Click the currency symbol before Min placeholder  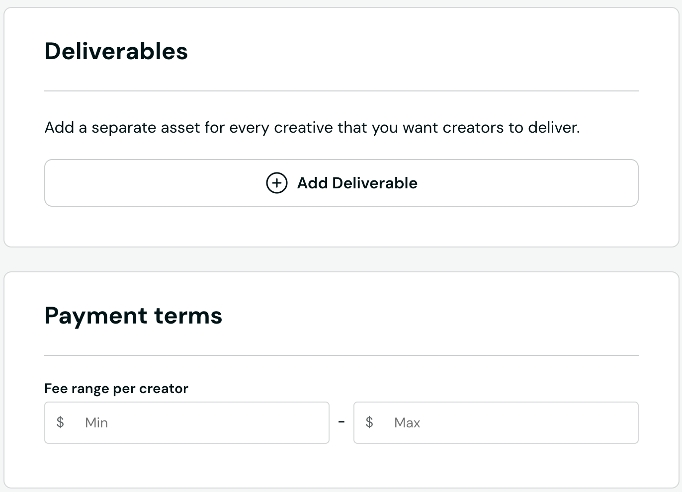click(x=60, y=422)
